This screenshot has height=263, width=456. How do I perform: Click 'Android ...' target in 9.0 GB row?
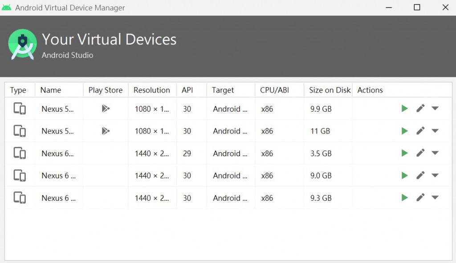point(230,175)
